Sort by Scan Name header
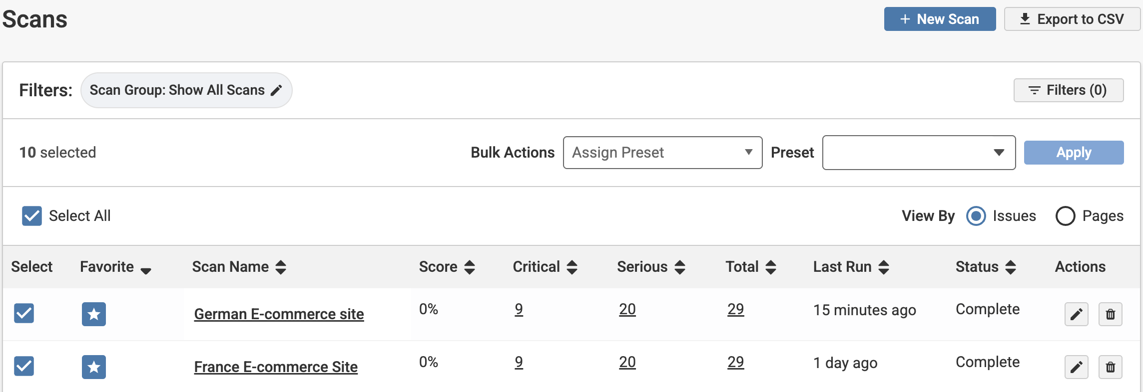Screen dimensions: 1143x392 pyautogui.click(x=239, y=267)
